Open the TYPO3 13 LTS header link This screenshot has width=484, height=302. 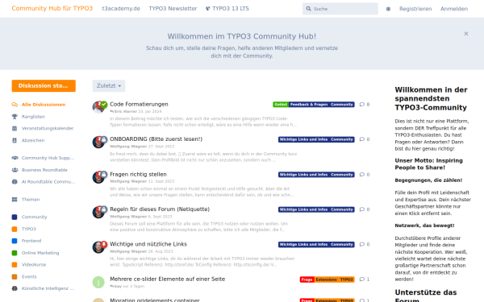(227, 9)
